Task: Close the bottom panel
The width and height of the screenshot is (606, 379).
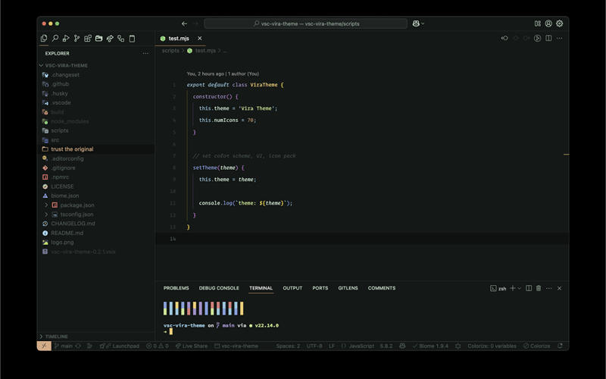Action: pyautogui.click(x=559, y=288)
